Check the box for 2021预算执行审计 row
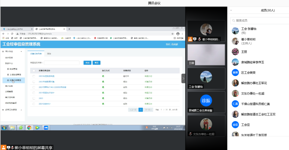 click(x=34, y=93)
